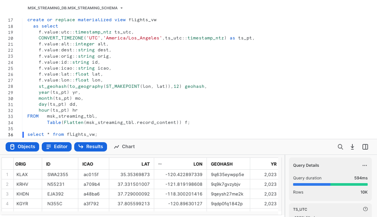Click the search results magnifier icon
Viewport: 377px width, 217px height.
click(x=340, y=147)
